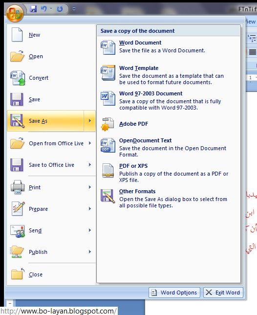Click the OpenDocument Text ODT icon
This screenshot has height=315, width=257.
(108, 145)
